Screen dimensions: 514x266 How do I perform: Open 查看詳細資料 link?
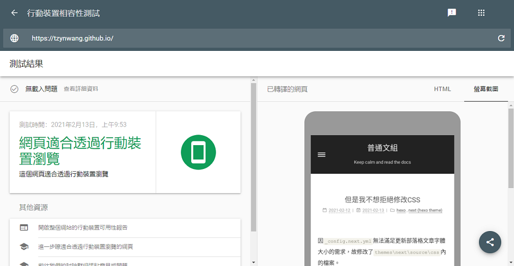(x=81, y=89)
